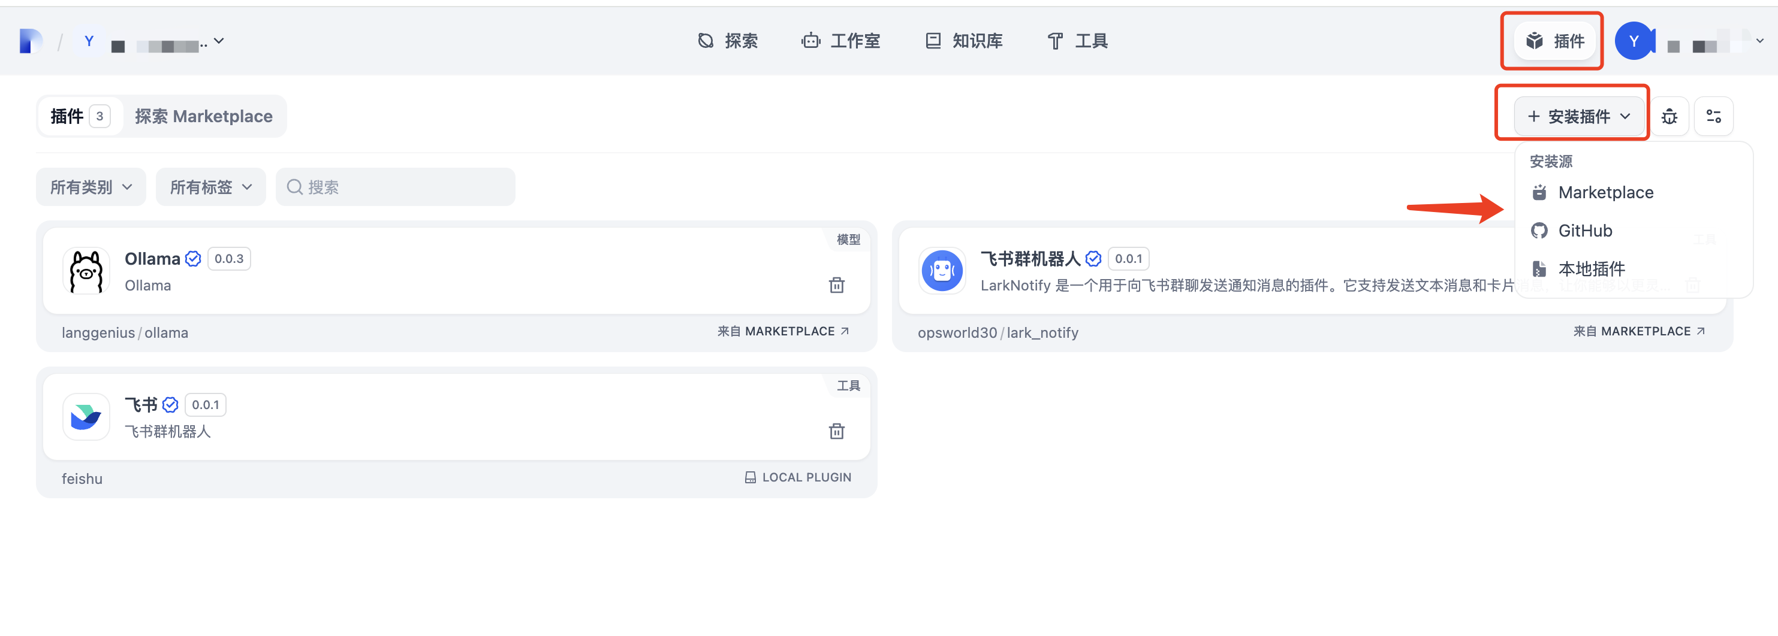Click 飞书群机器人 version 0.0.1 badge

(1129, 259)
